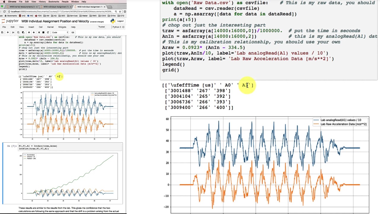Open the CDIO bookmarks folder

pos(102,16)
